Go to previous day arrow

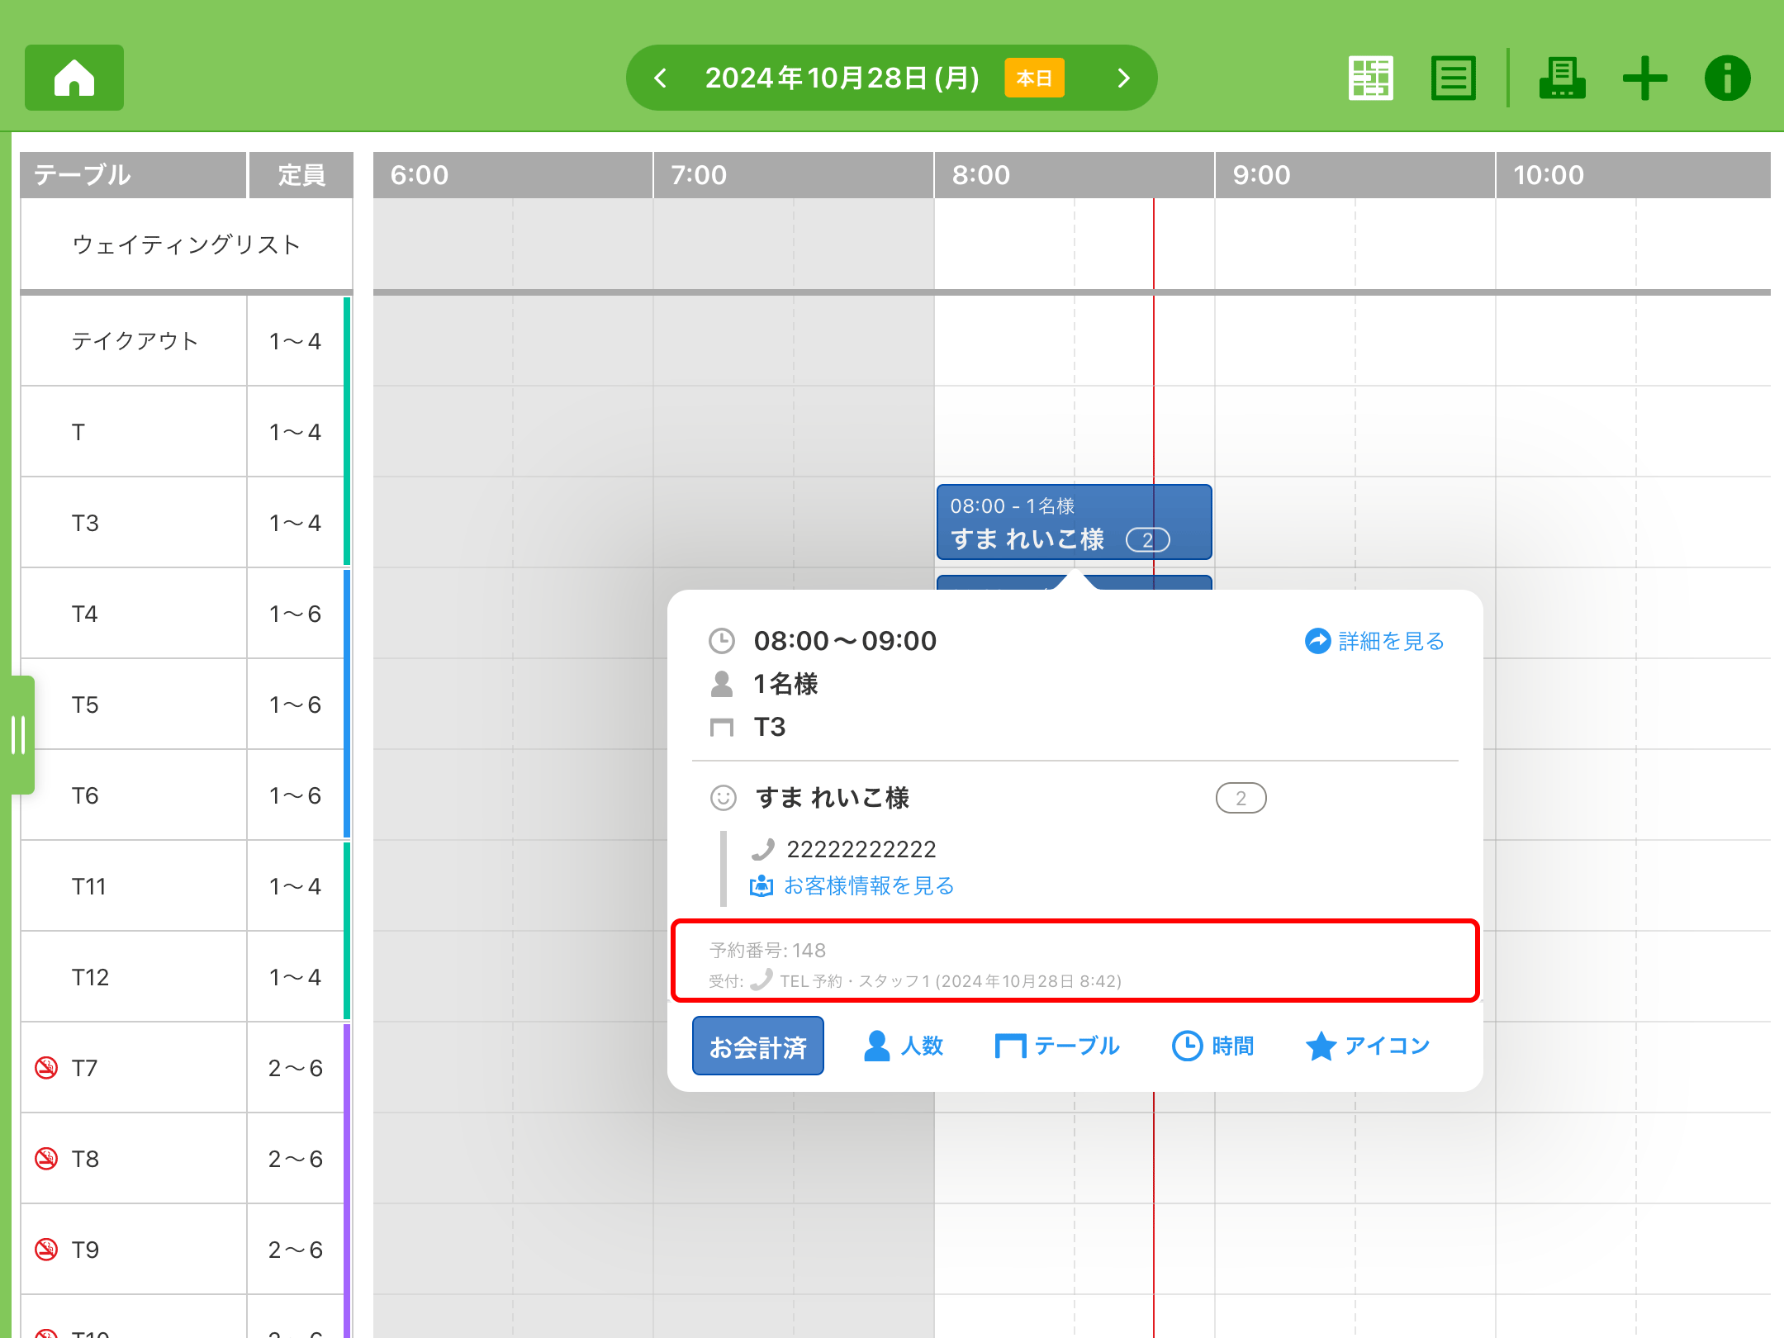pyautogui.click(x=660, y=78)
